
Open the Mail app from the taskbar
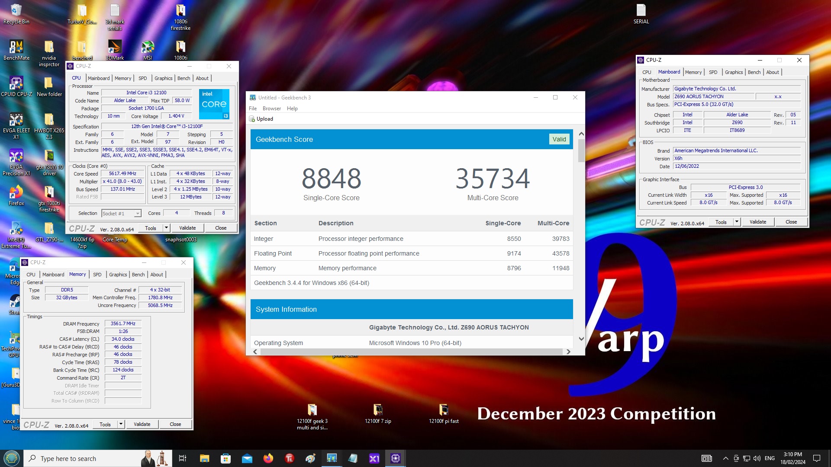pos(247,458)
